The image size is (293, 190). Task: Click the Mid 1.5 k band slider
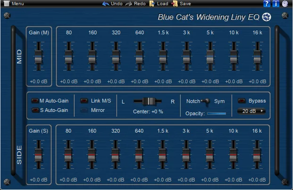[163, 56]
